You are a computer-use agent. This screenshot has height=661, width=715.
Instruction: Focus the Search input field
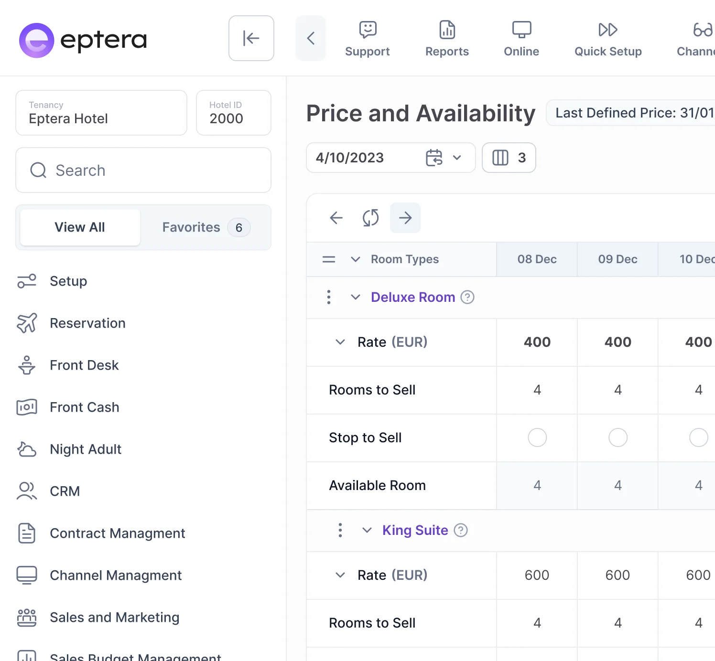pos(143,170)
